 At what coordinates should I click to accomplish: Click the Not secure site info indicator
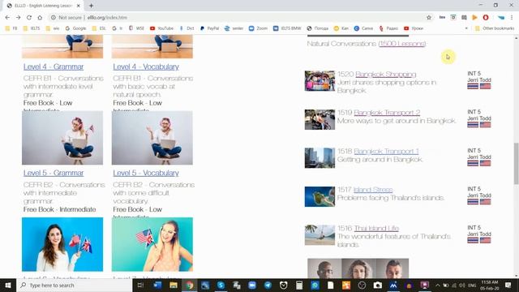[x=66, y=18]
